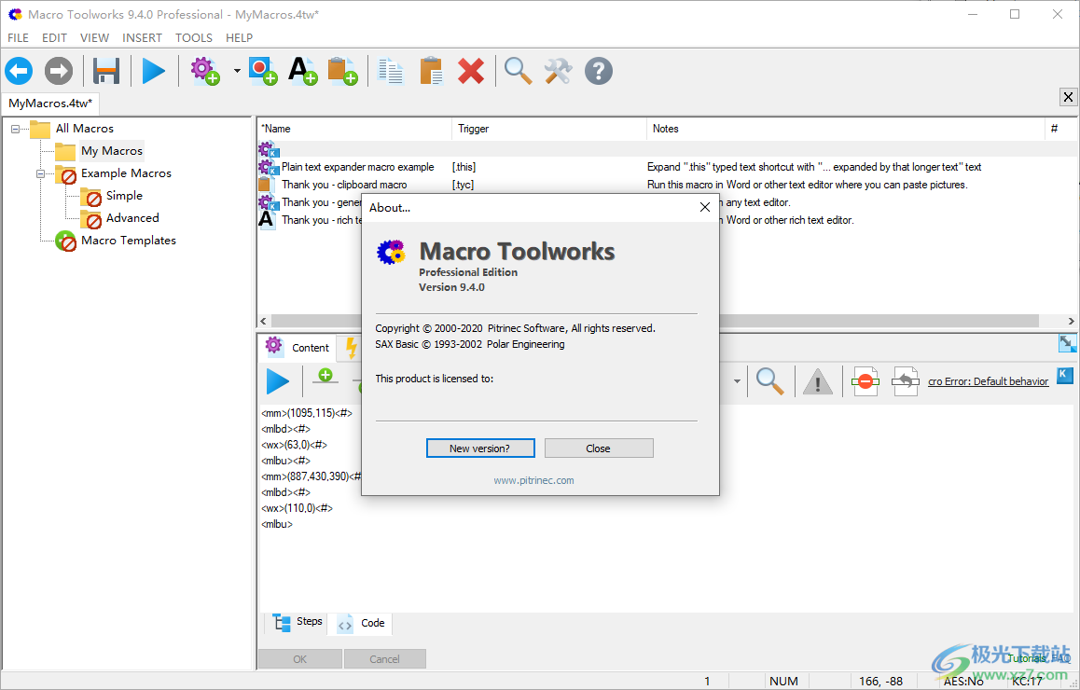Close About dialog with title bar X
Screen dimensions: 1080x690
point(705,207)
